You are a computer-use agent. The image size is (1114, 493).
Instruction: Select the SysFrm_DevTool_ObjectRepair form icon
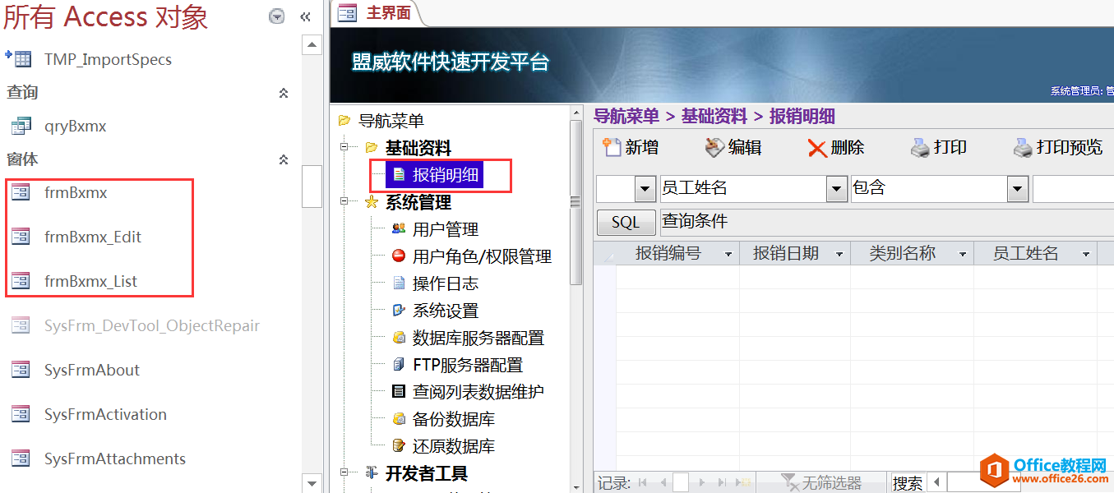click(x=21, y=326)
